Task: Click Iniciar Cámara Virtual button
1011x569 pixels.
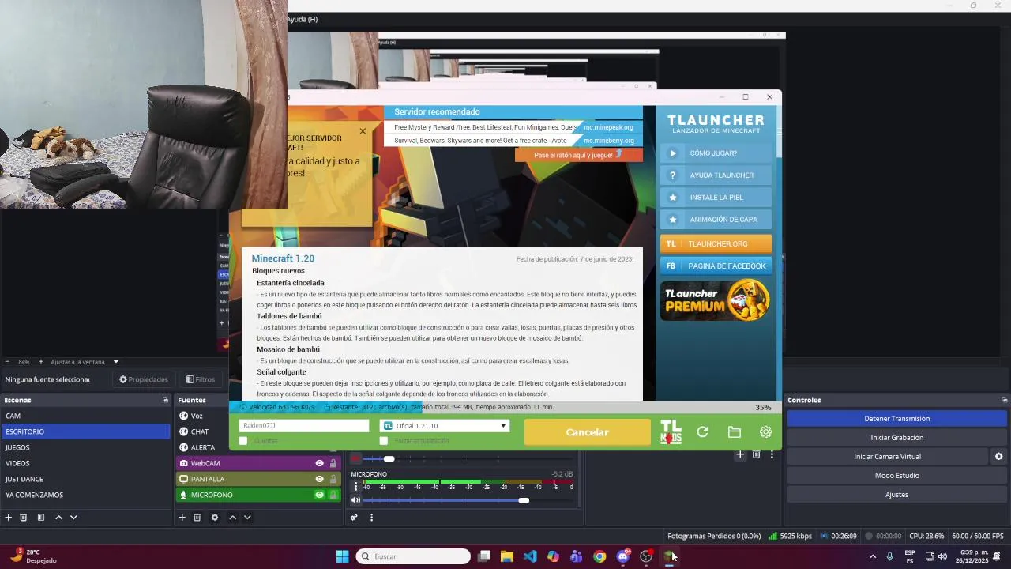Action: 887,456
